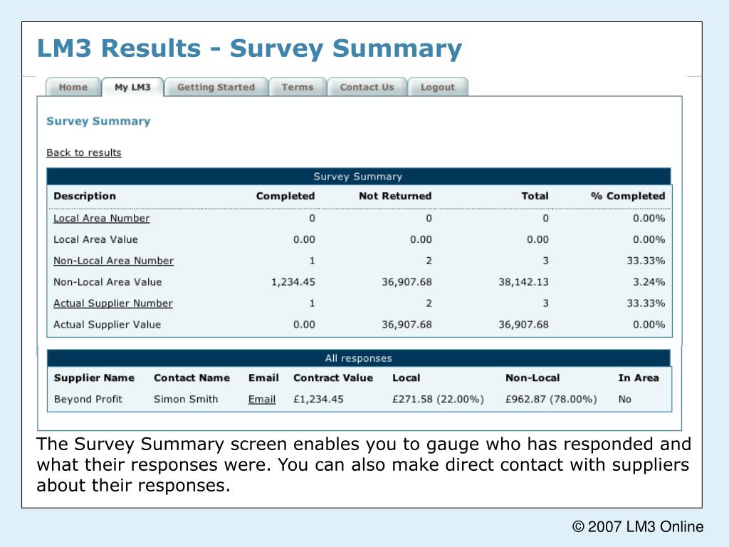Select the Survey Summary table title bar
729x547 pixels.
359,177
